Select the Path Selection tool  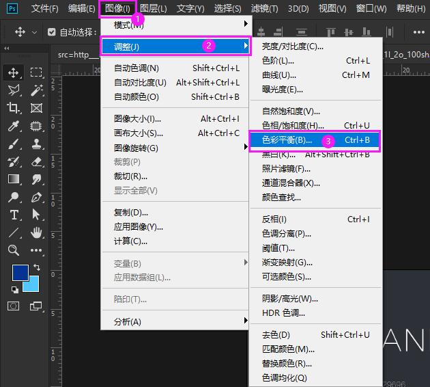pyautogui.click(x=36, y=215)
